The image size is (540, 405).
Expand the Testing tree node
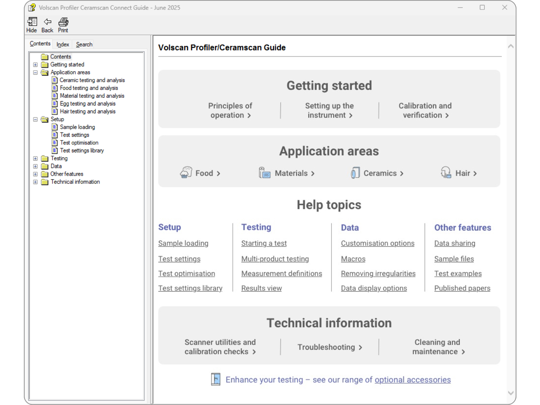click(x=35, y=158)
